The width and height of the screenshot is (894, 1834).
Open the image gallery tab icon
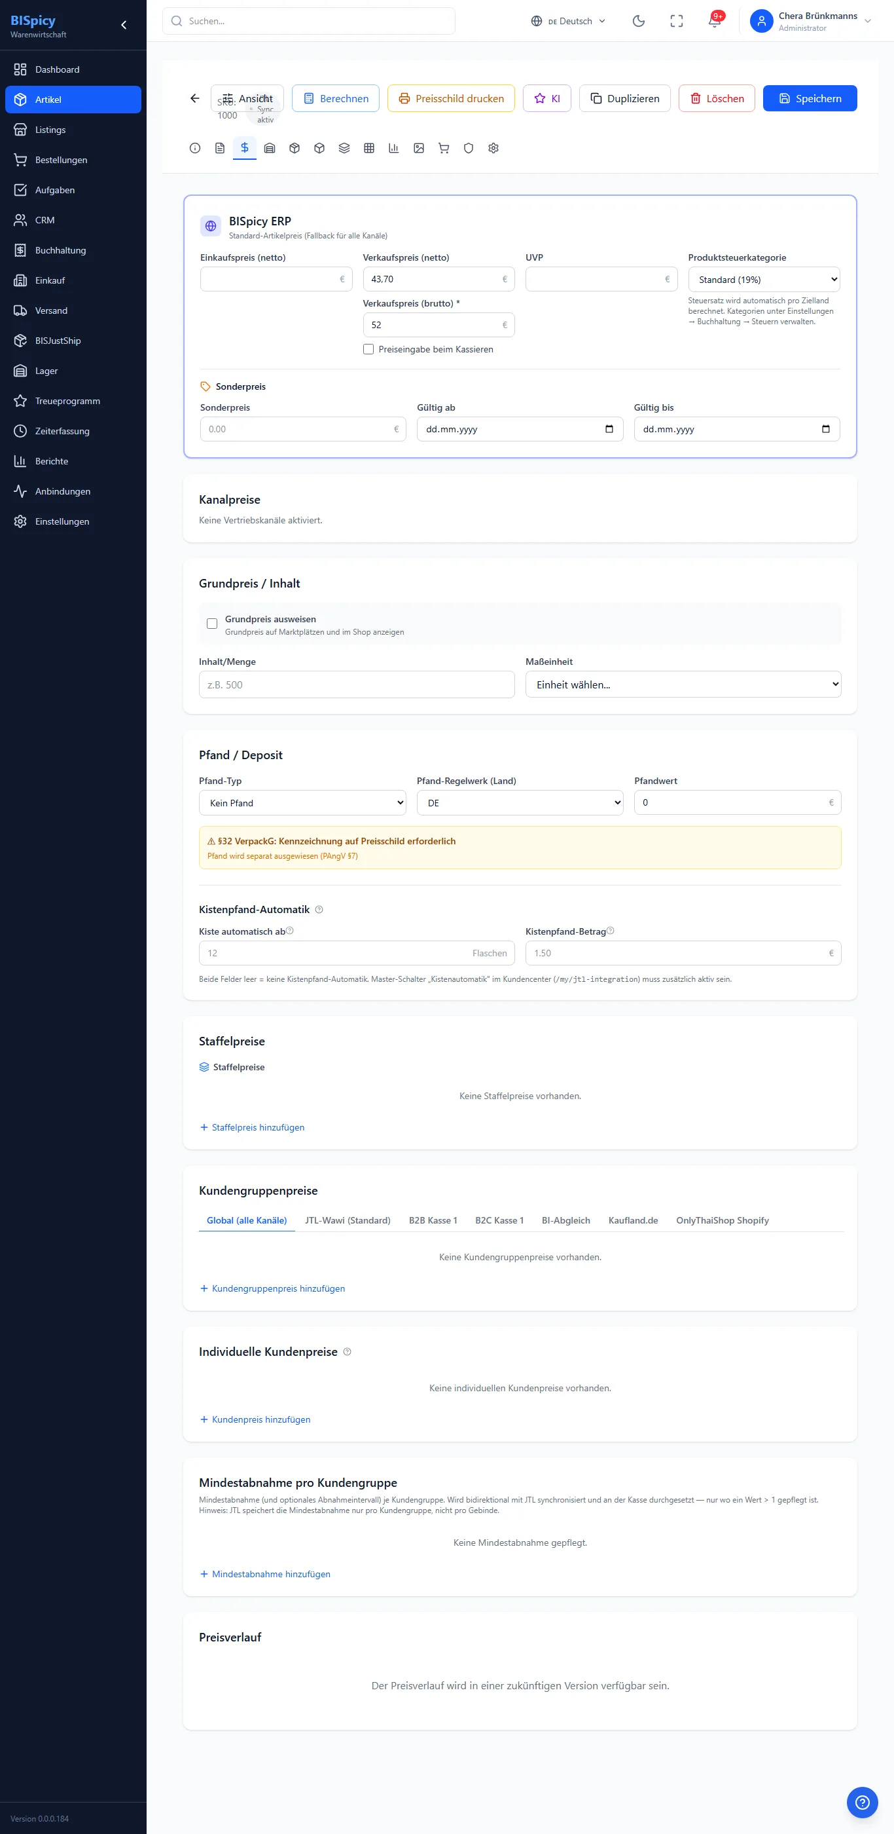(x=419, y=148)
